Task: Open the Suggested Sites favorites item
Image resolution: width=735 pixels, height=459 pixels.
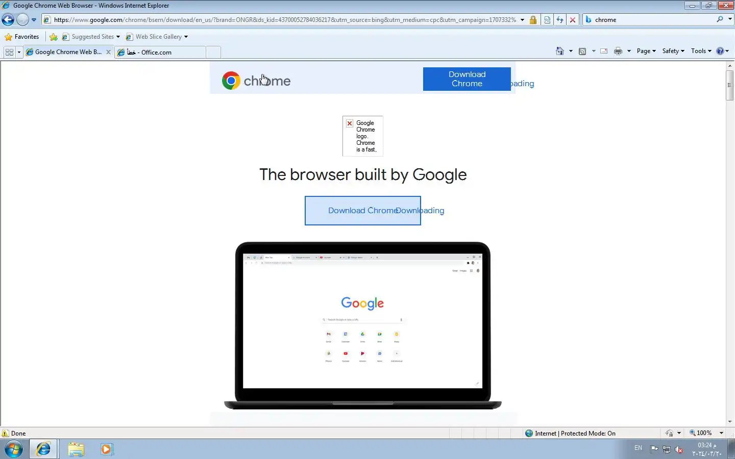Action: click(91, 37)
